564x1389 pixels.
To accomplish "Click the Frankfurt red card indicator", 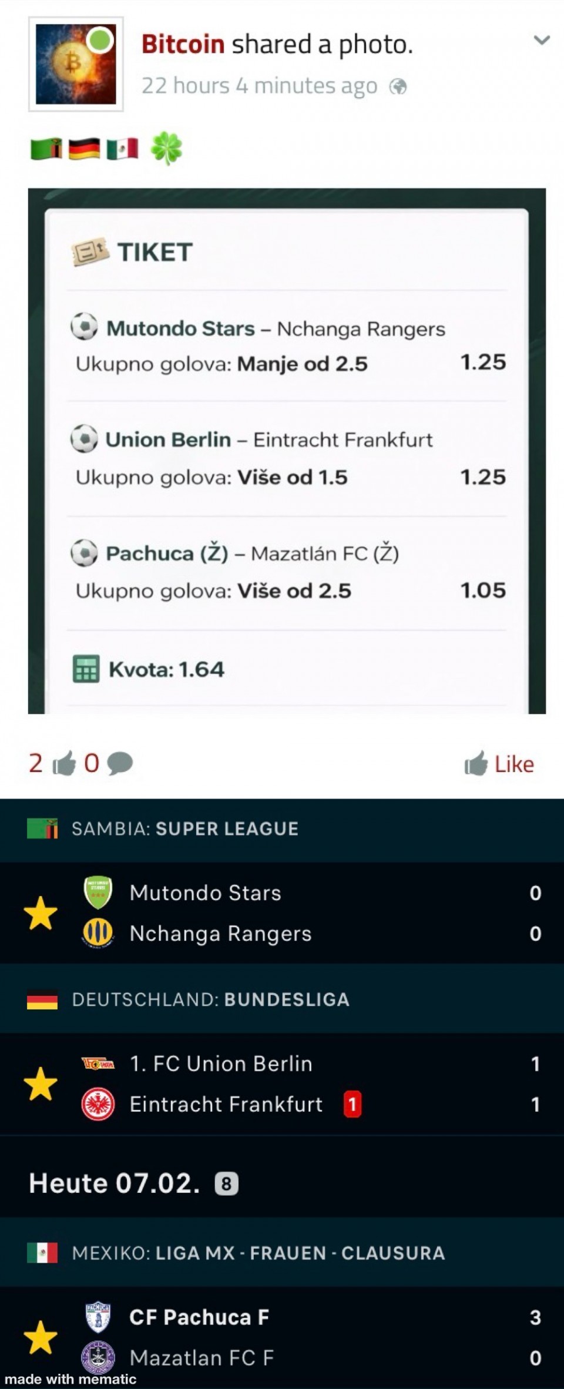I will [352, 1105].
